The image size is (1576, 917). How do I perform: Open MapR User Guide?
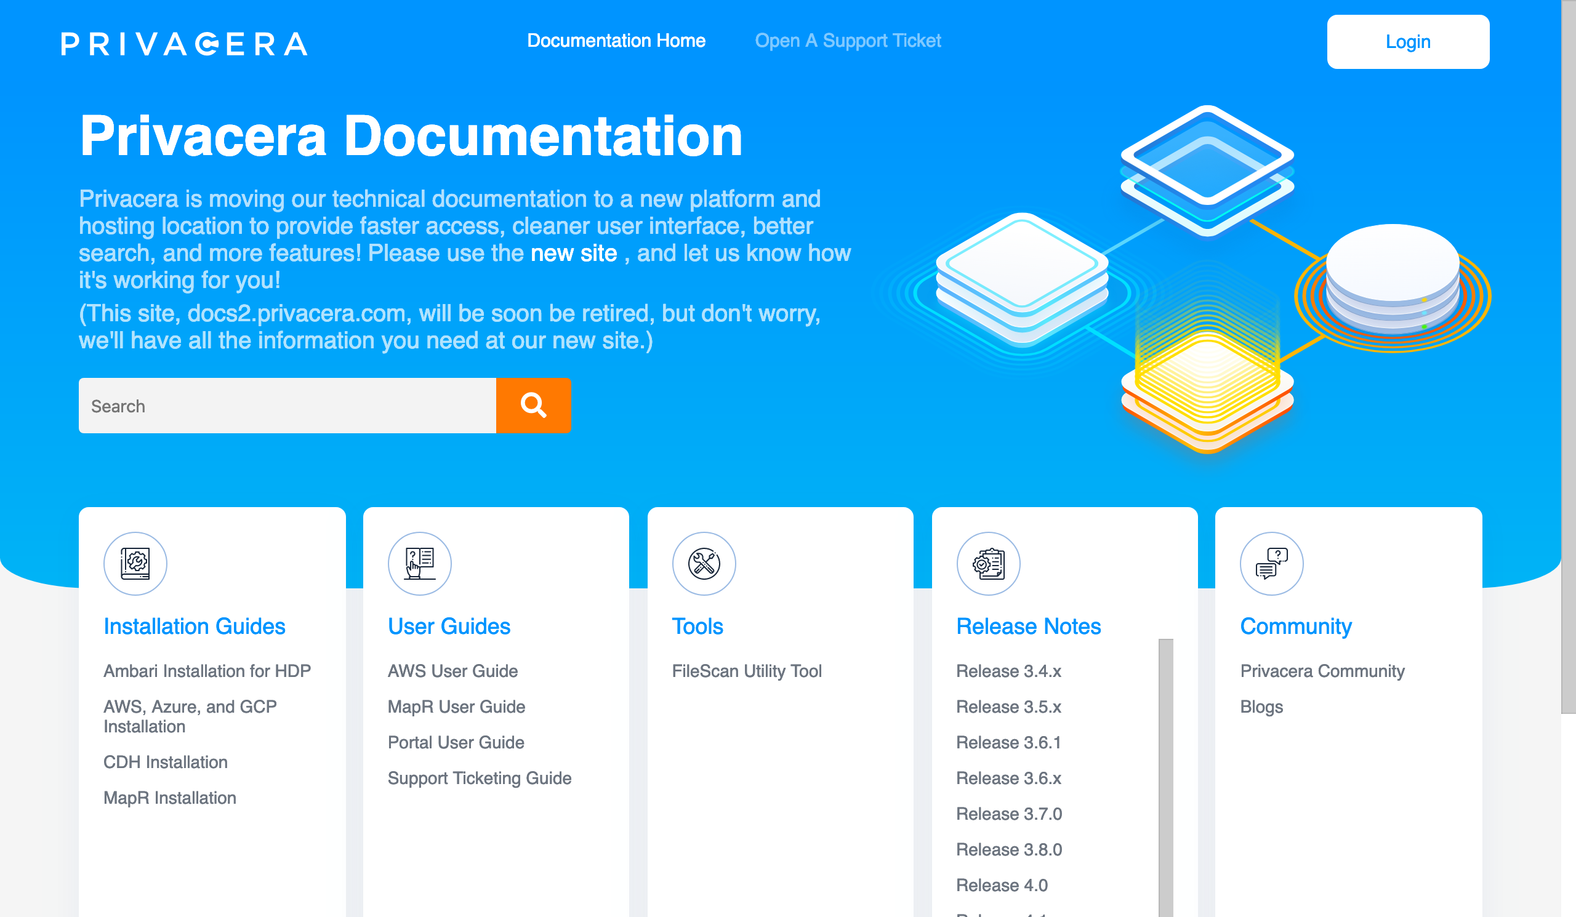(457, 707)
